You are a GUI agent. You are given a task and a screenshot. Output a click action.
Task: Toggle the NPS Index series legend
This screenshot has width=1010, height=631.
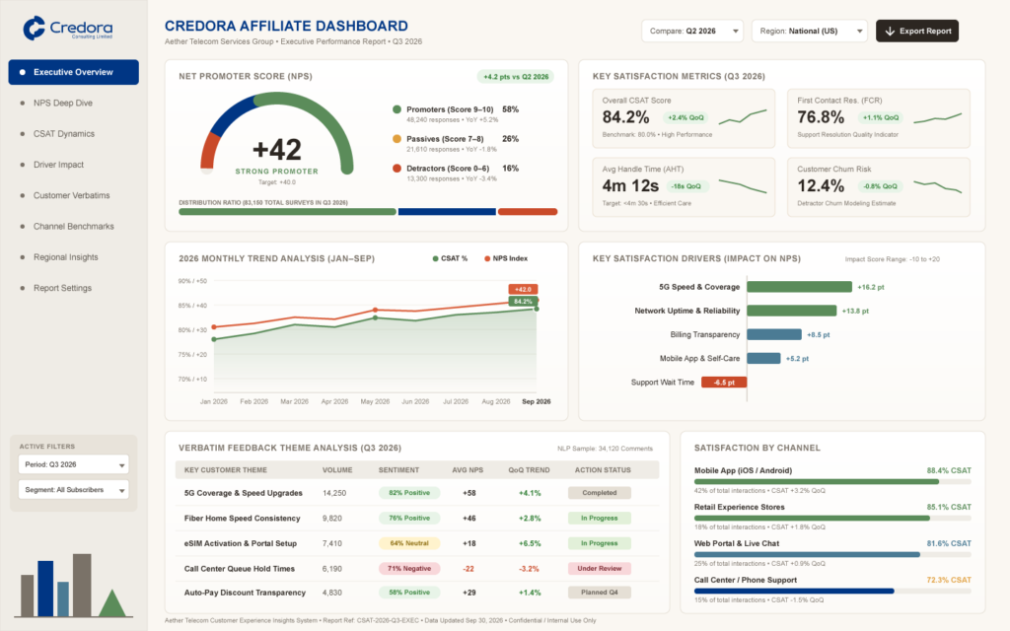(506, 258)
